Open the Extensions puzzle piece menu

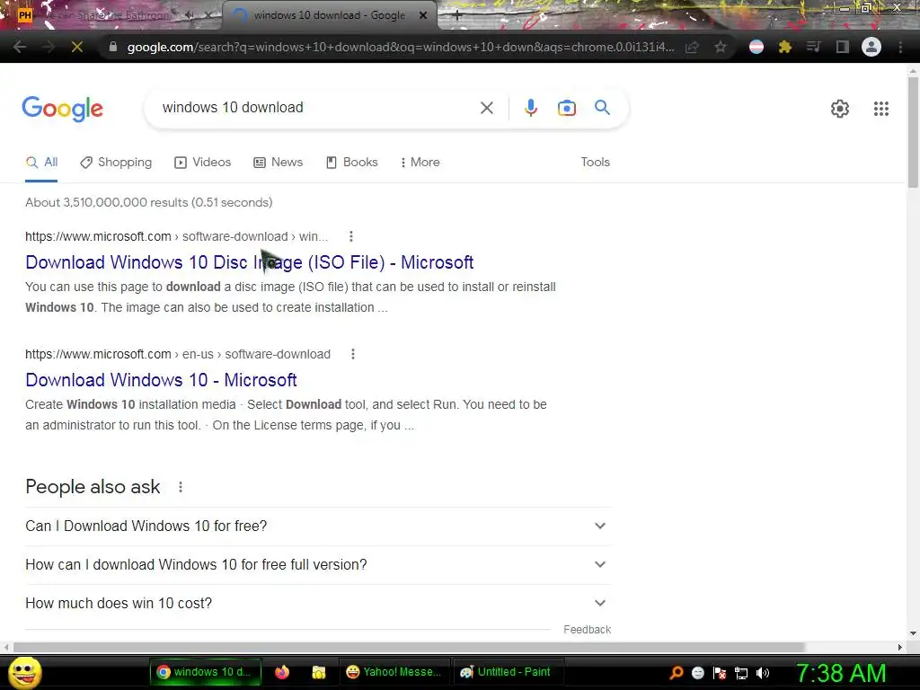[x=785, y=47]
